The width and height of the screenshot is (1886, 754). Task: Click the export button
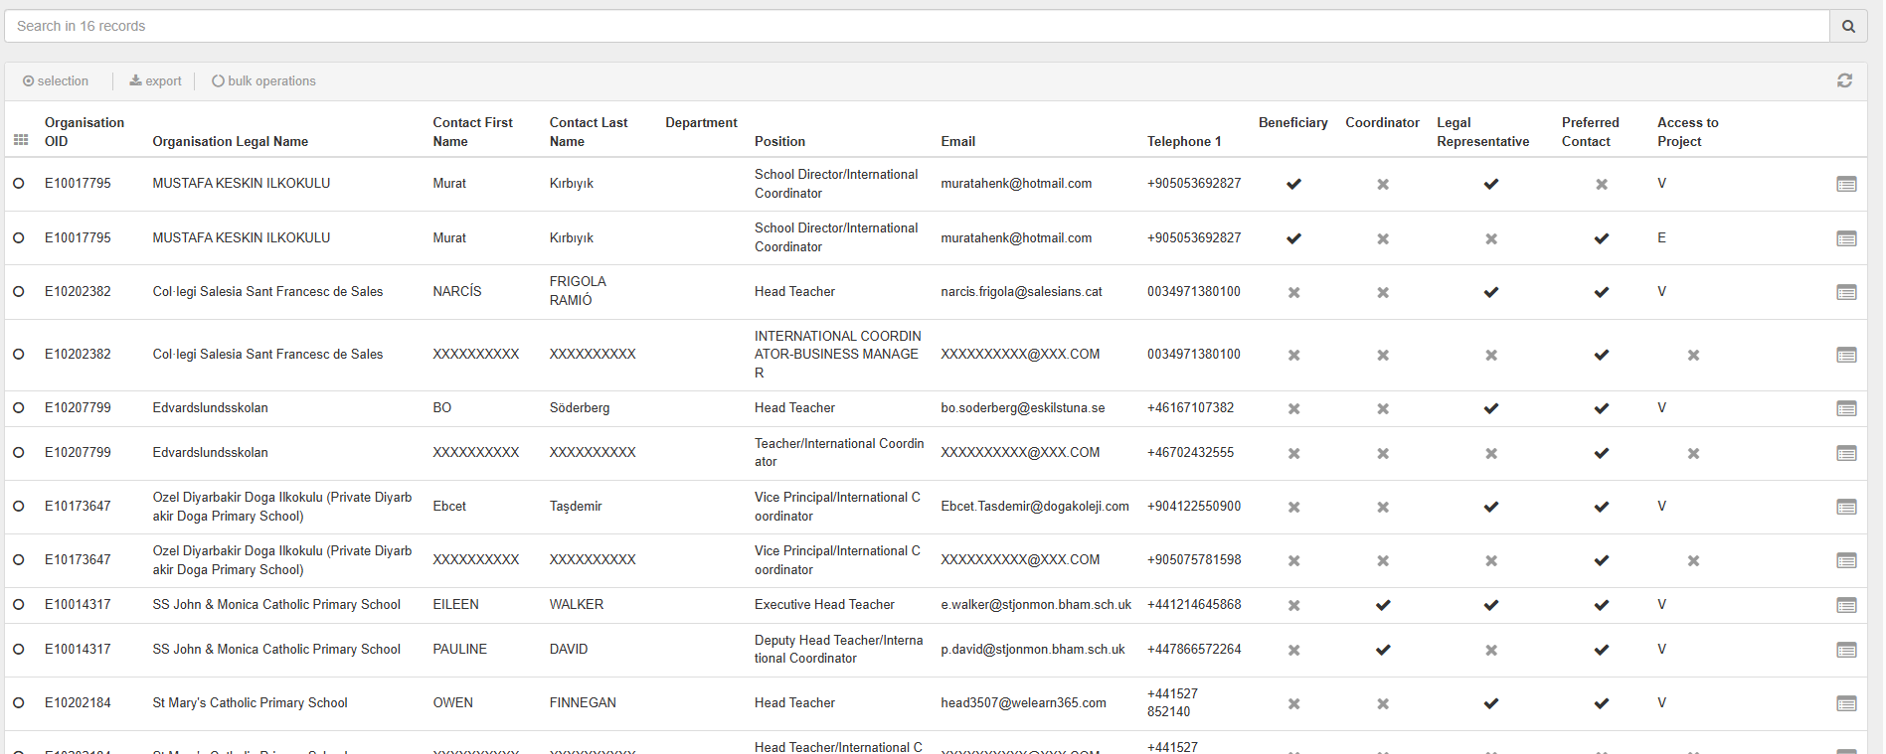click(155, 81)
